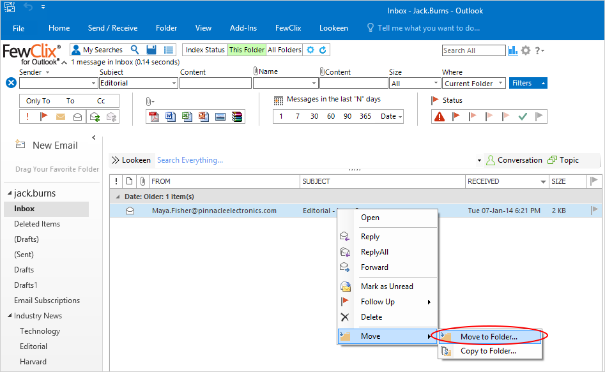Toggle the Only To recipient filter
The height and width of the screenshot is (372, 605).
[38, 101]
